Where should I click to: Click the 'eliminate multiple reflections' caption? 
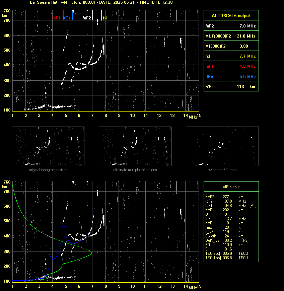click(x=135, y=170)
